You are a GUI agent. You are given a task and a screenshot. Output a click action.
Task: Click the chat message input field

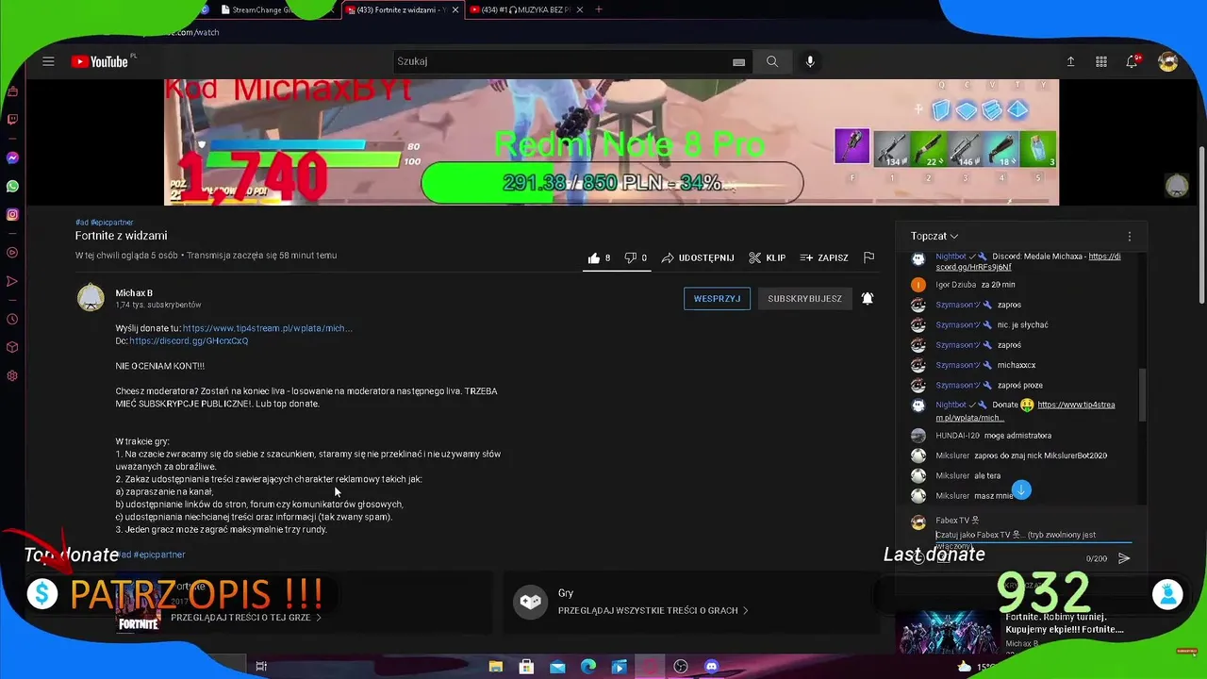coord(1033,535)
